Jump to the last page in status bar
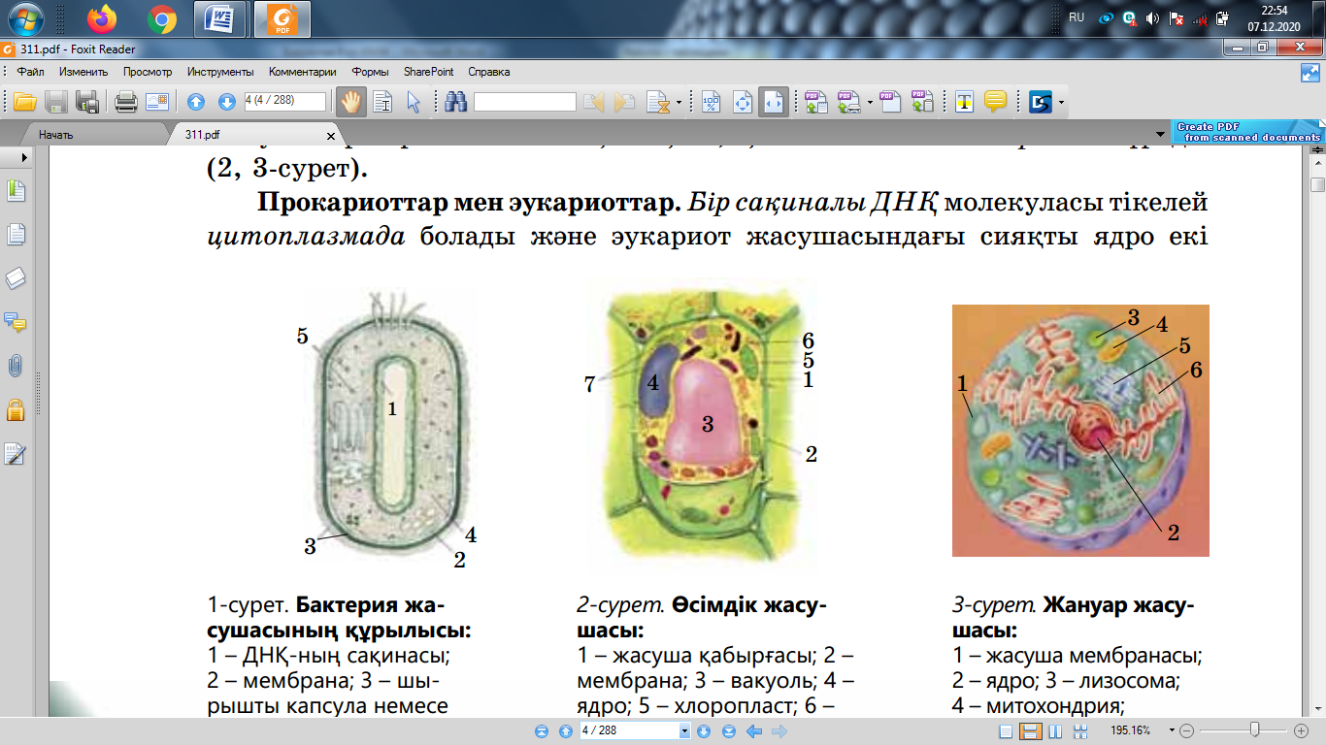This screenshot has height=745, width=1326. pyautogui.click(x=728, y=730)
